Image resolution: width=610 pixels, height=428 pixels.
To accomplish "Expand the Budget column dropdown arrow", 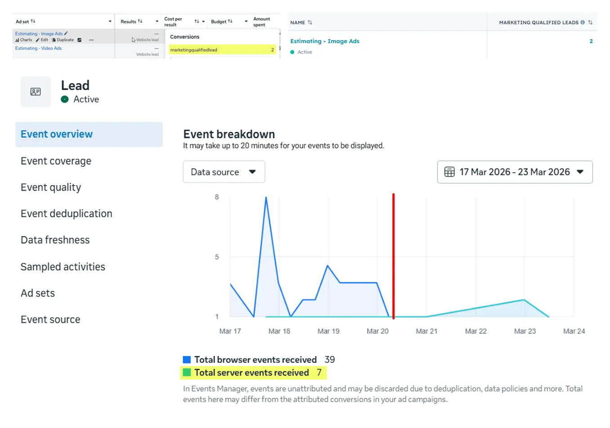I will click(x=246, y=21).
